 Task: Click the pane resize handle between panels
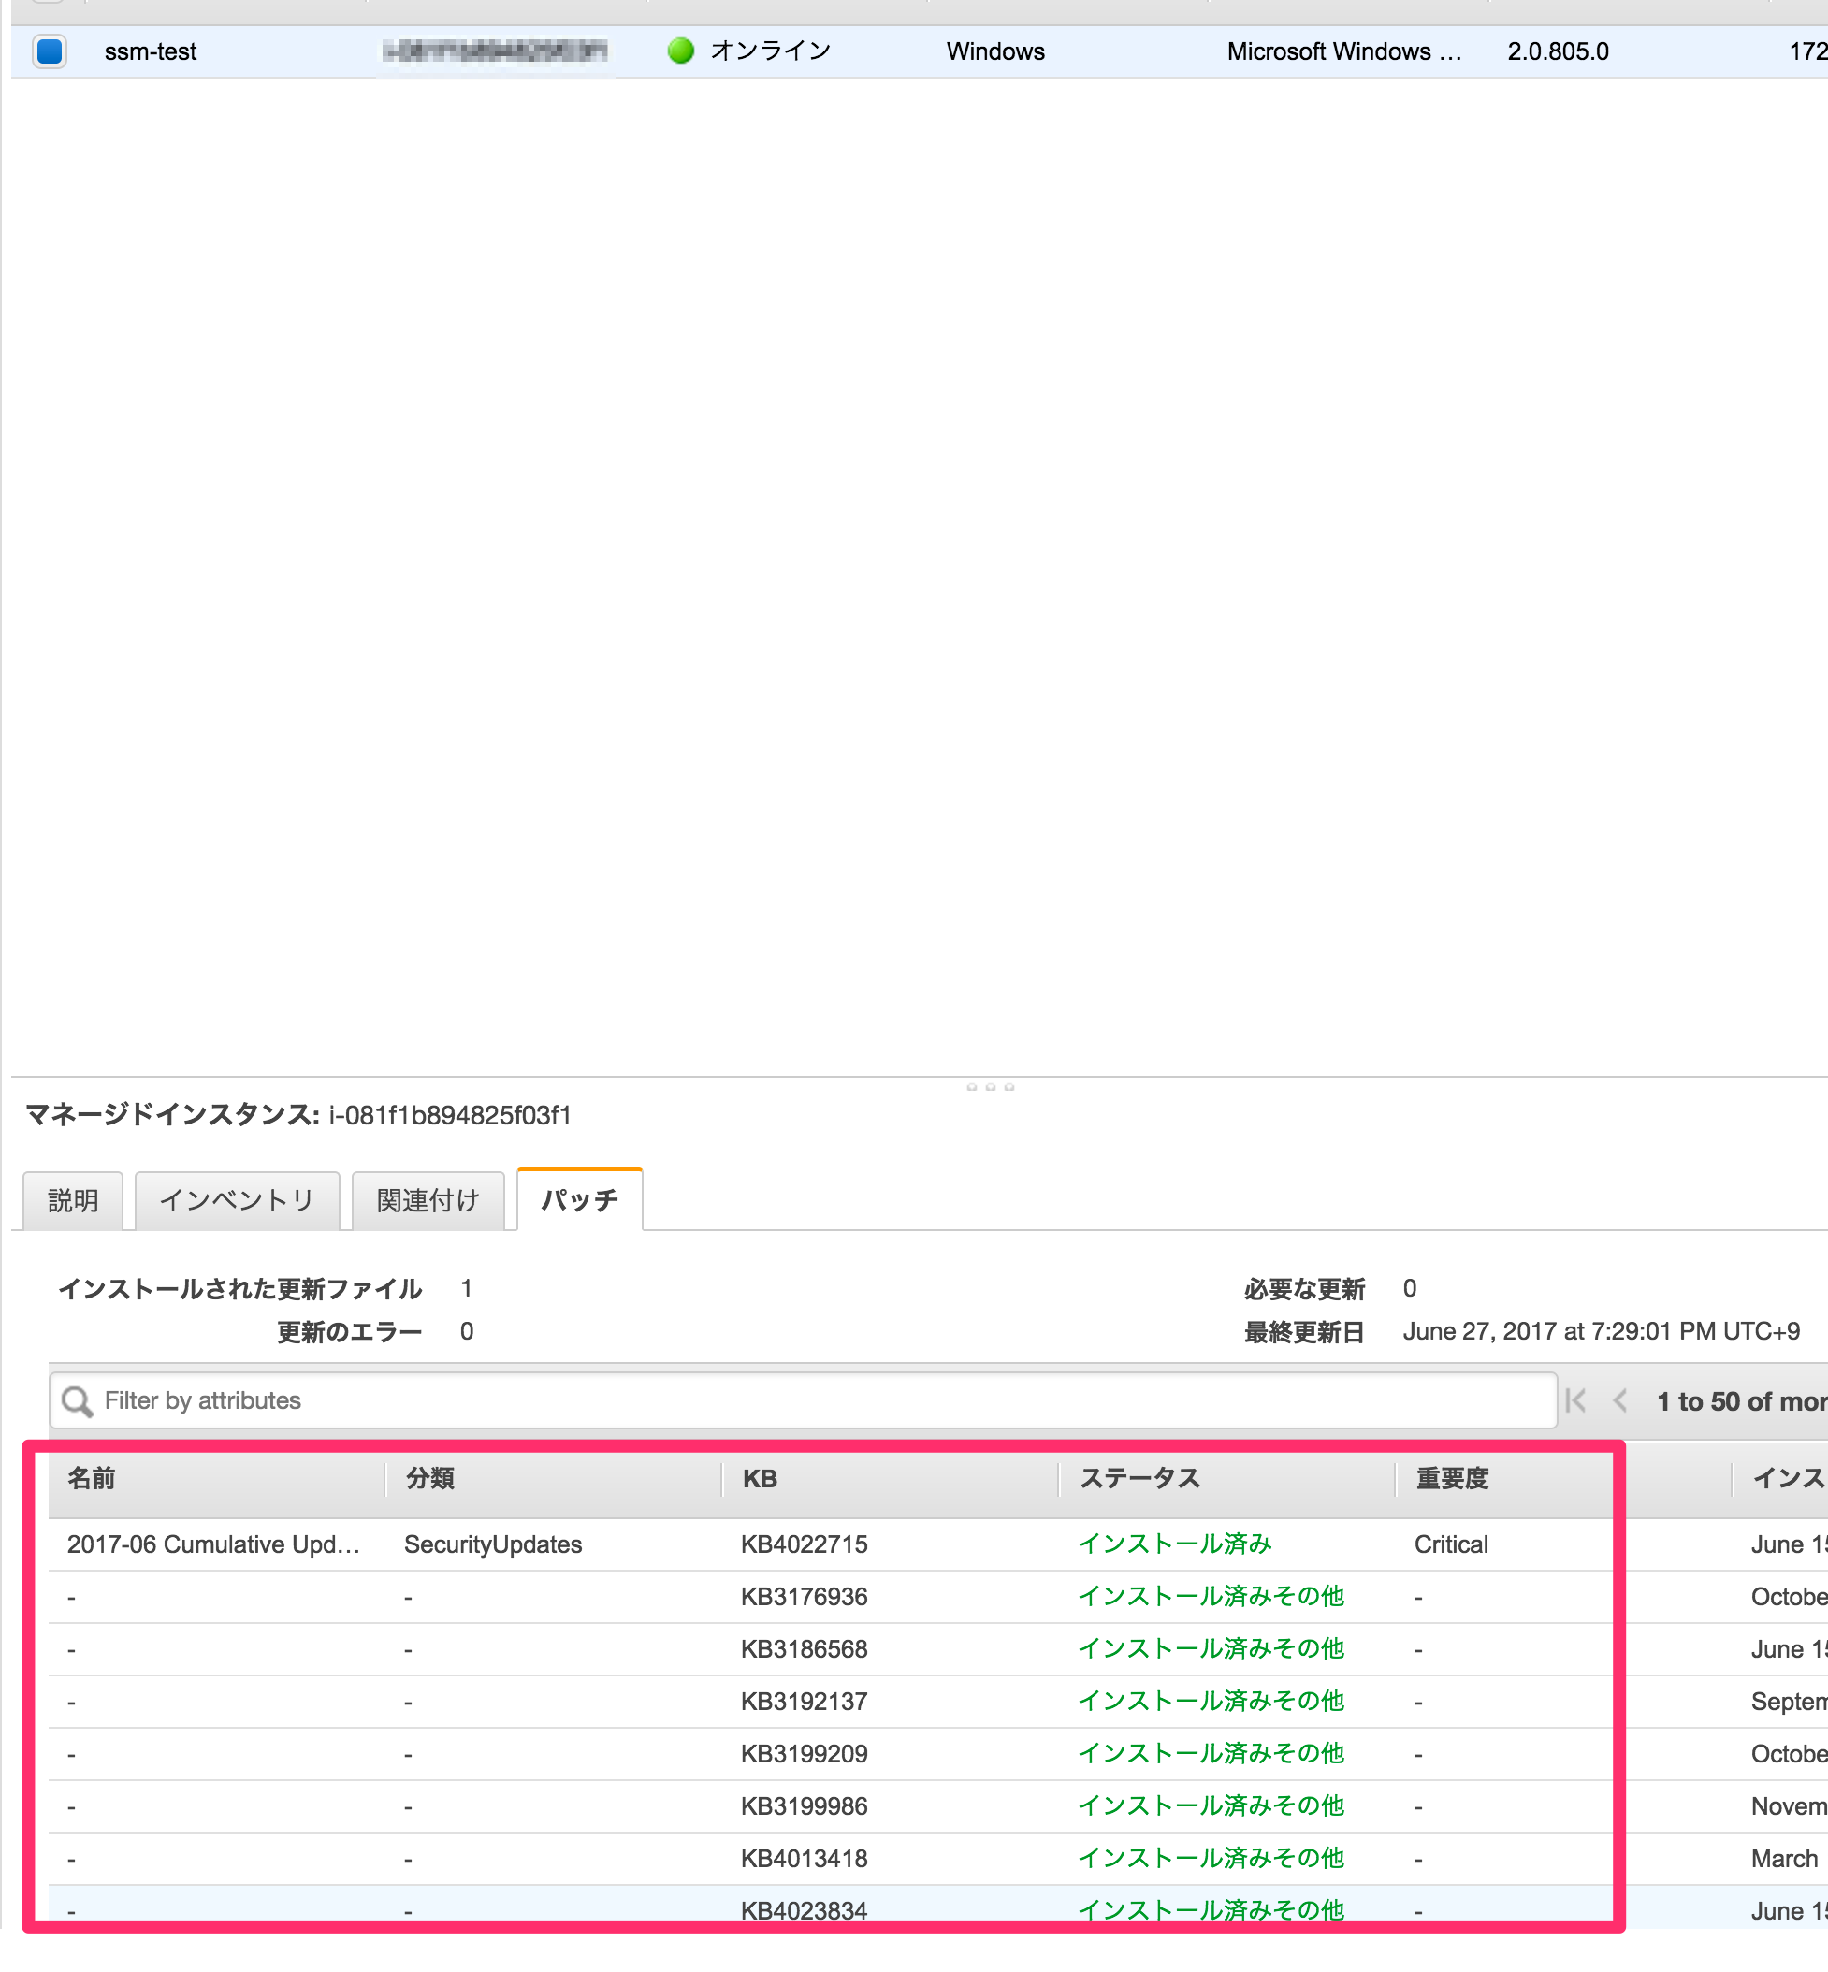[990, 1085]
